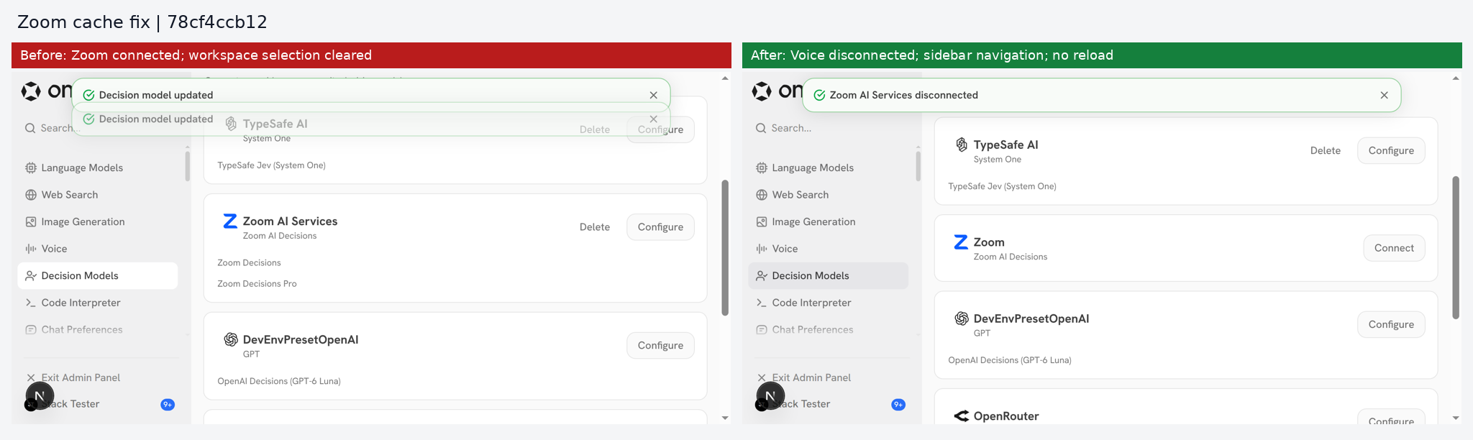Image resolution: width=1473 pixels, height=440 pixels.
Task: Click Decision Models icon in Before sidebar
Action: 31,275
